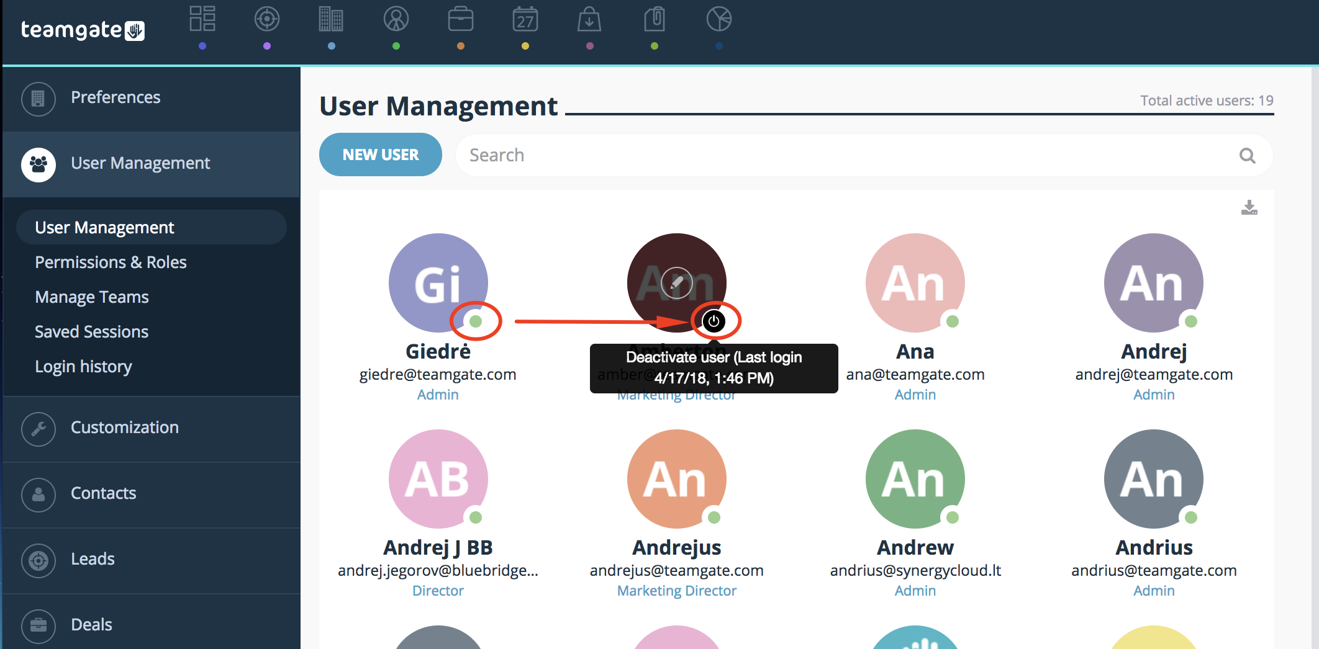Expand the Contacts sidebar section

coord(152,494)
